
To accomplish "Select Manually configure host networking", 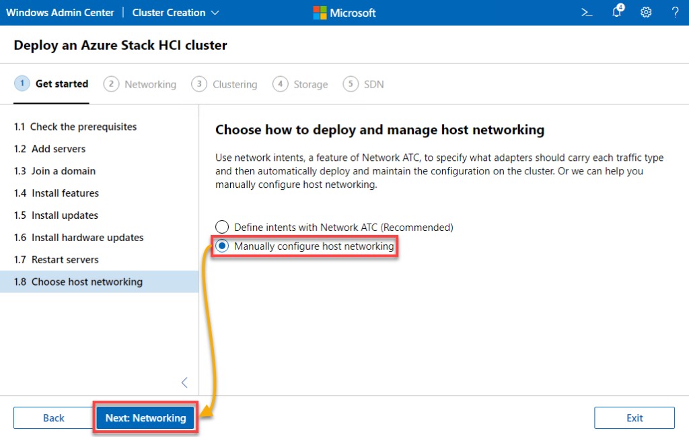I will pyautogui.click(x=222, y=246).
